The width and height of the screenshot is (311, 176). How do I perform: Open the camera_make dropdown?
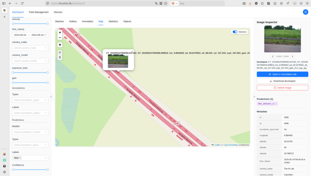click(30, 48)
